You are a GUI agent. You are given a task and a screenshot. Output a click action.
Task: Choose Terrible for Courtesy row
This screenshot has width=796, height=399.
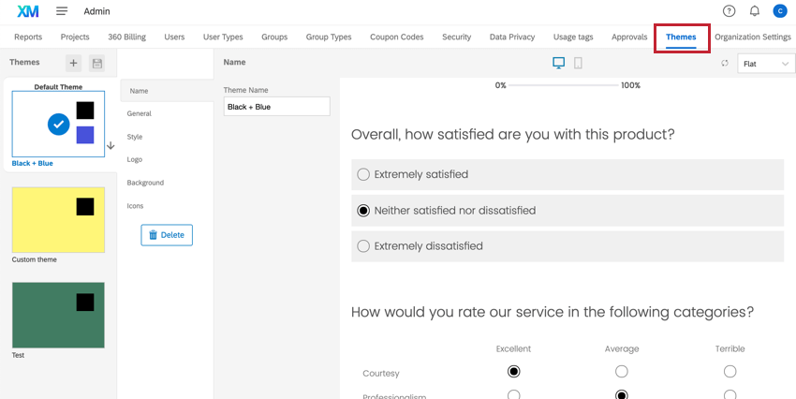click(x=730, y=372)
